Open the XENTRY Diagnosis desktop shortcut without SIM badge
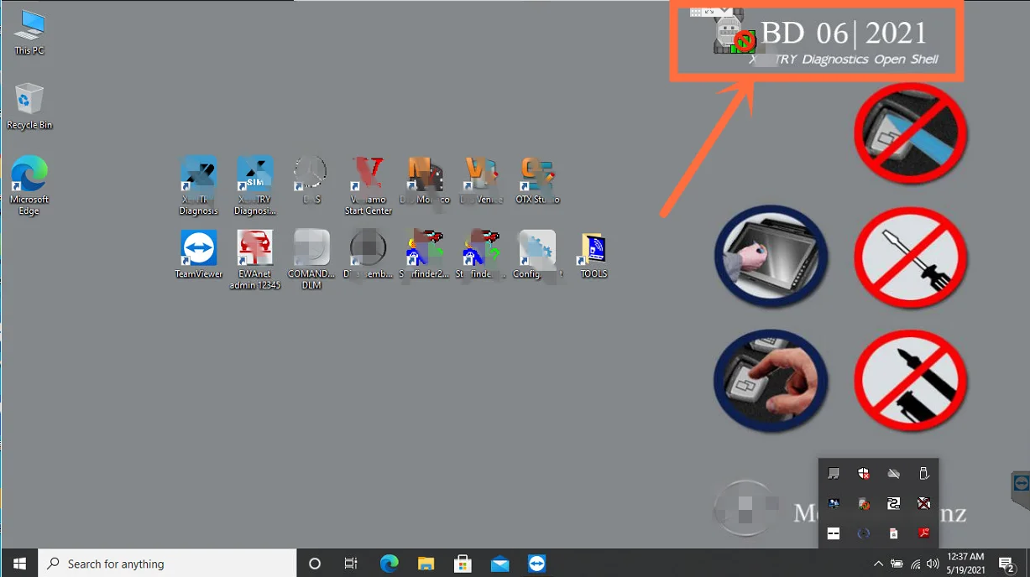Screen dimensions: 1030x577 tap(199, 185)
